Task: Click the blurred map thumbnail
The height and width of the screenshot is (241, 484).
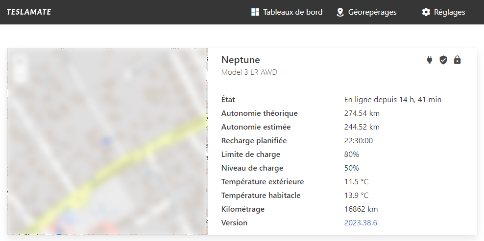Action: coord(107,141)
